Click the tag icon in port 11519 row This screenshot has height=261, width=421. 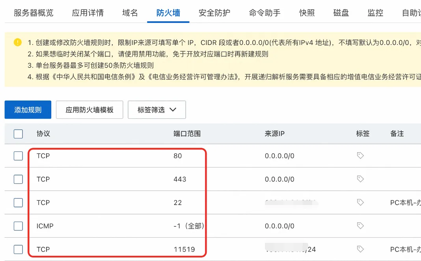[x=360, y=249]
